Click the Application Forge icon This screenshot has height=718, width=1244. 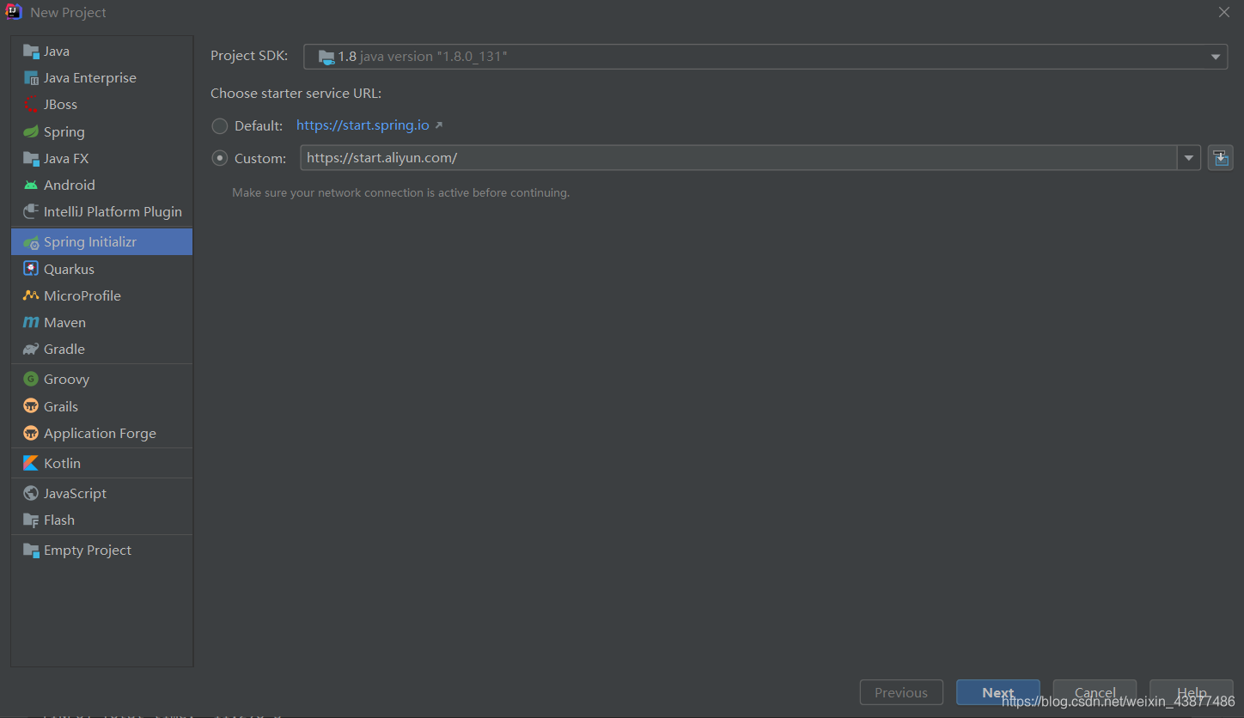31,433
